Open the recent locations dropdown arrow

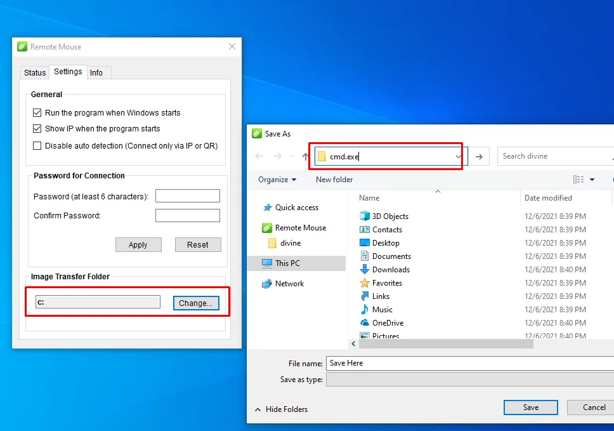[x=292, y=156]
